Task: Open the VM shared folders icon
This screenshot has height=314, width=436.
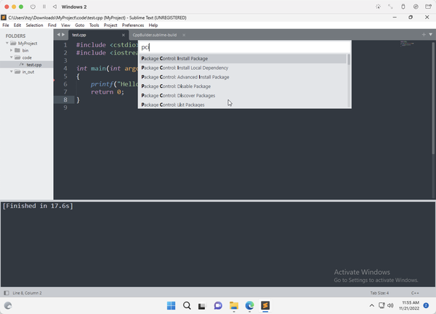Action: pos(428,7)
